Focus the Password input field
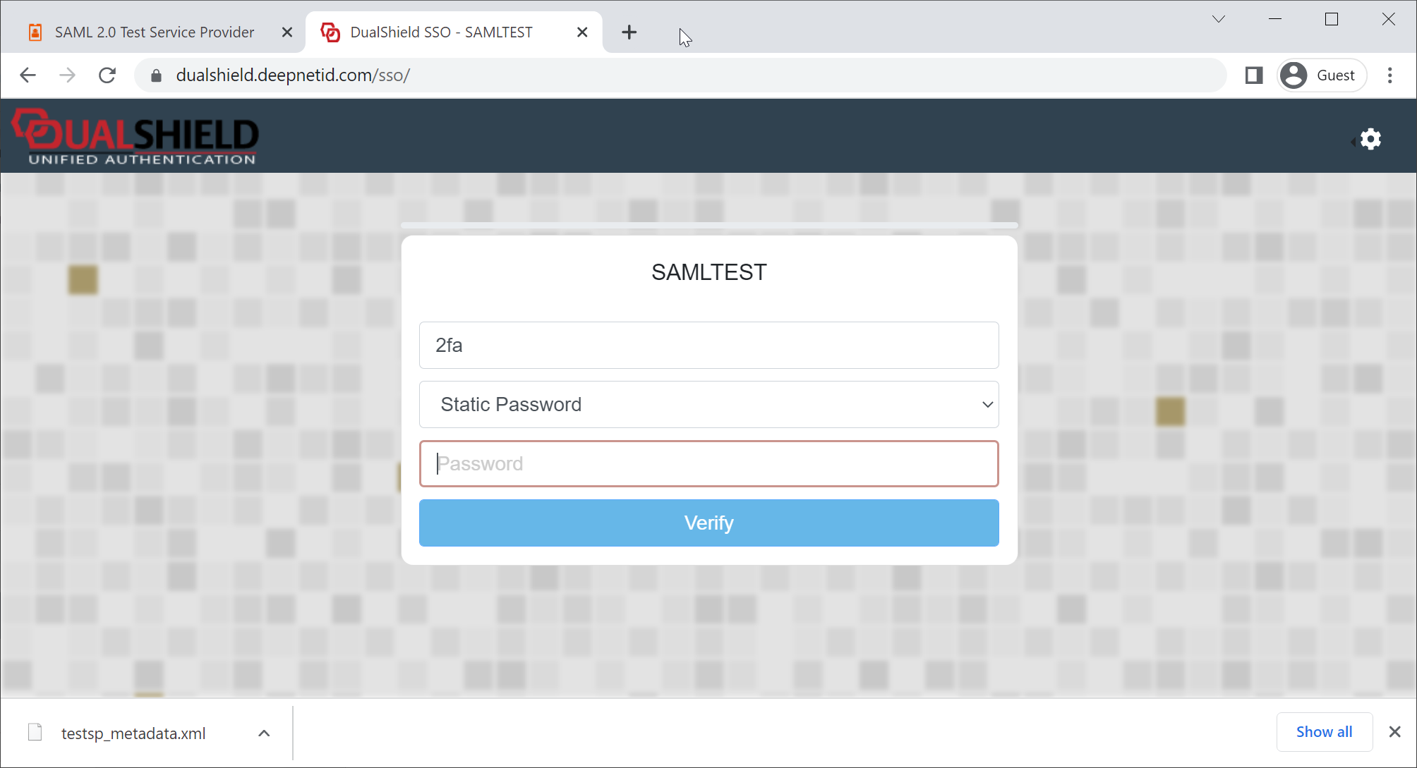This screenshot has height=768, width=1417. click(708, 463)
